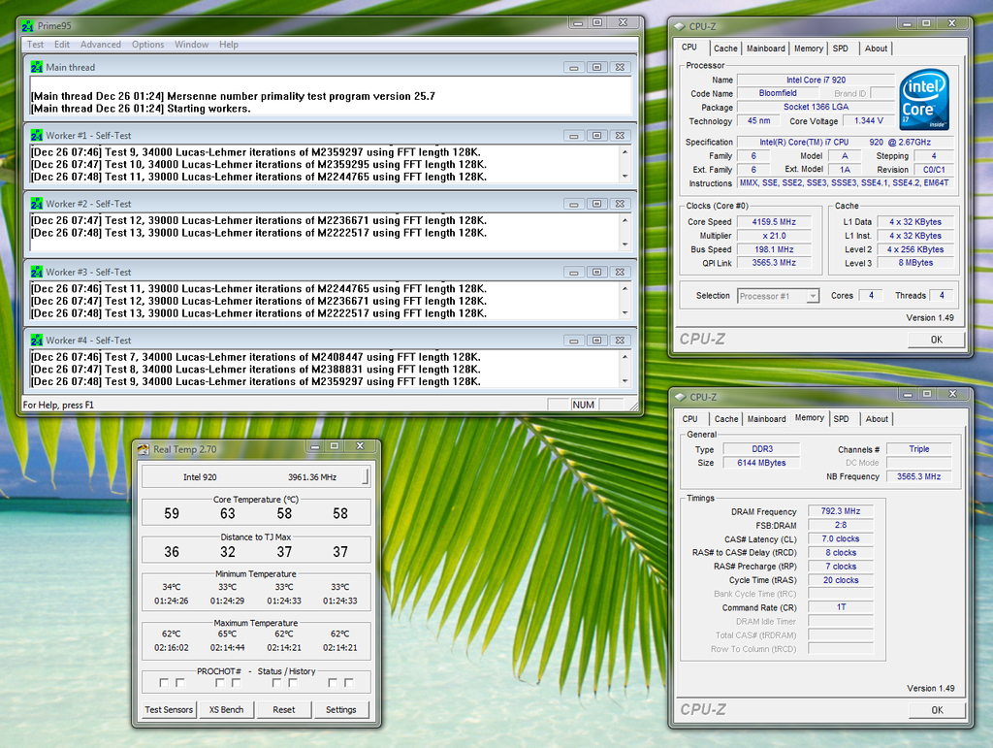Click the Worker #1 Self-Test window icon
The height and width of the screenshot is (748, 993).
tap(37, 136)
